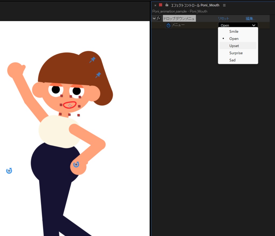
Task: Open the Effect Controls panel hamburger menu
Action: click(x=224, y=5)
